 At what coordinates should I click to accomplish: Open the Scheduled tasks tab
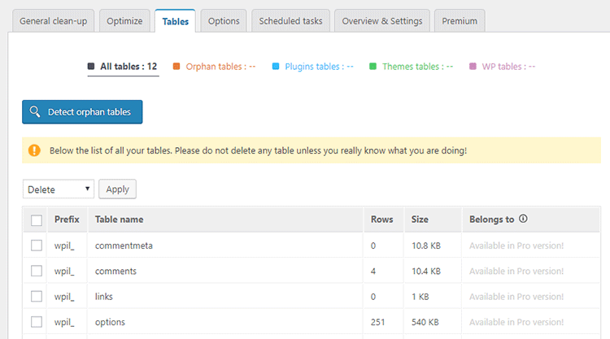290,21
